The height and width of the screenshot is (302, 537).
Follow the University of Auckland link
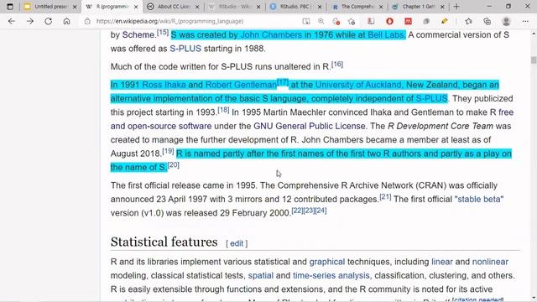click(358, 85)
